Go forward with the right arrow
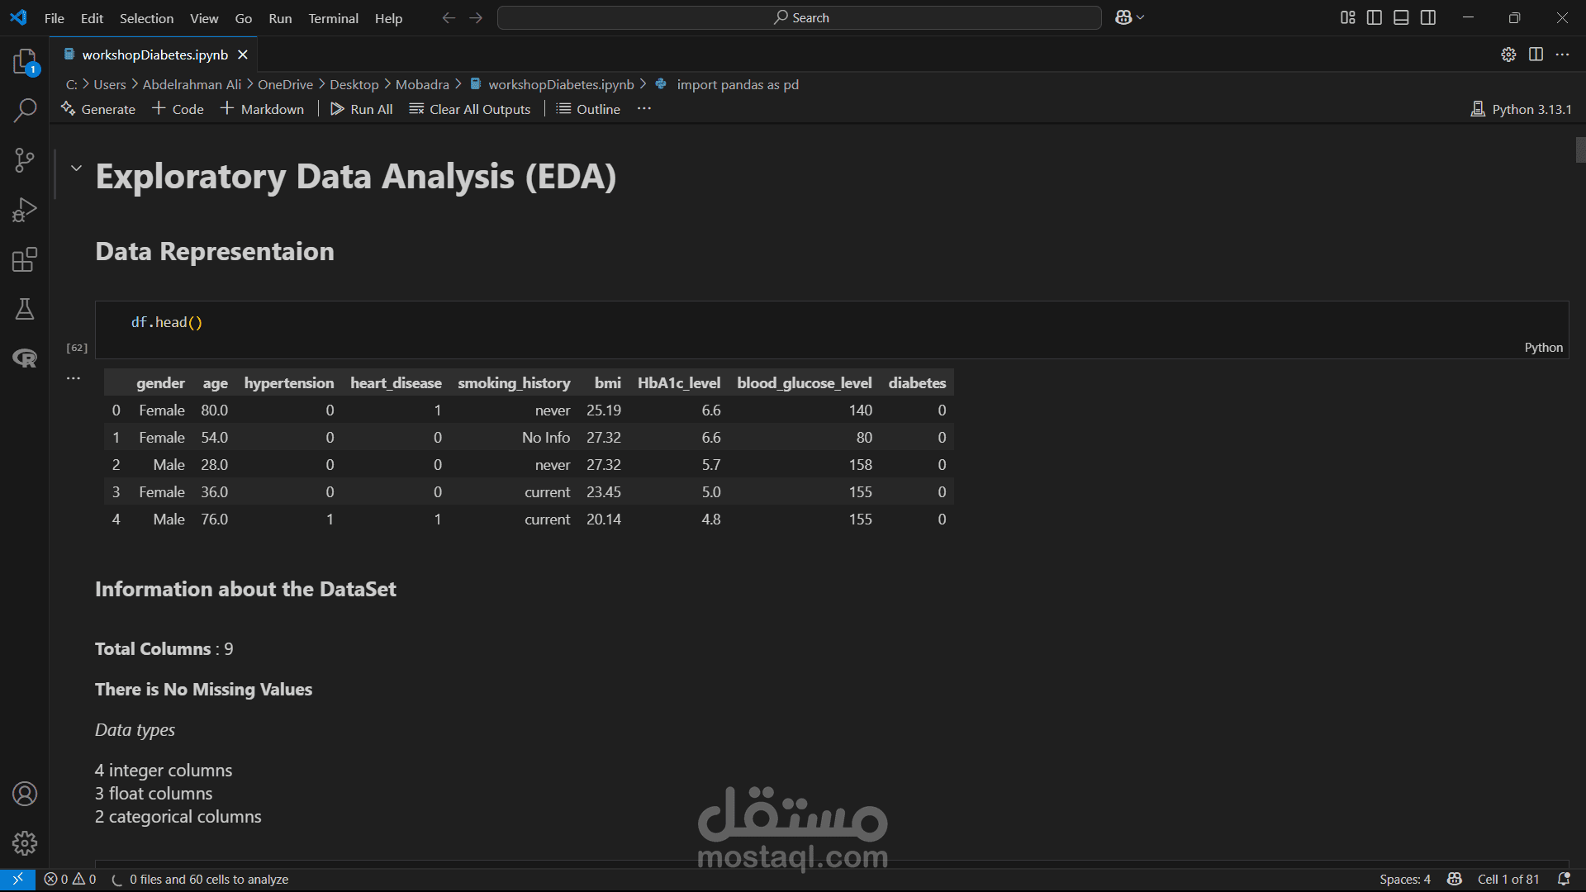The width and height of the screenshot is (1586, 892). [x=476, y=17]
